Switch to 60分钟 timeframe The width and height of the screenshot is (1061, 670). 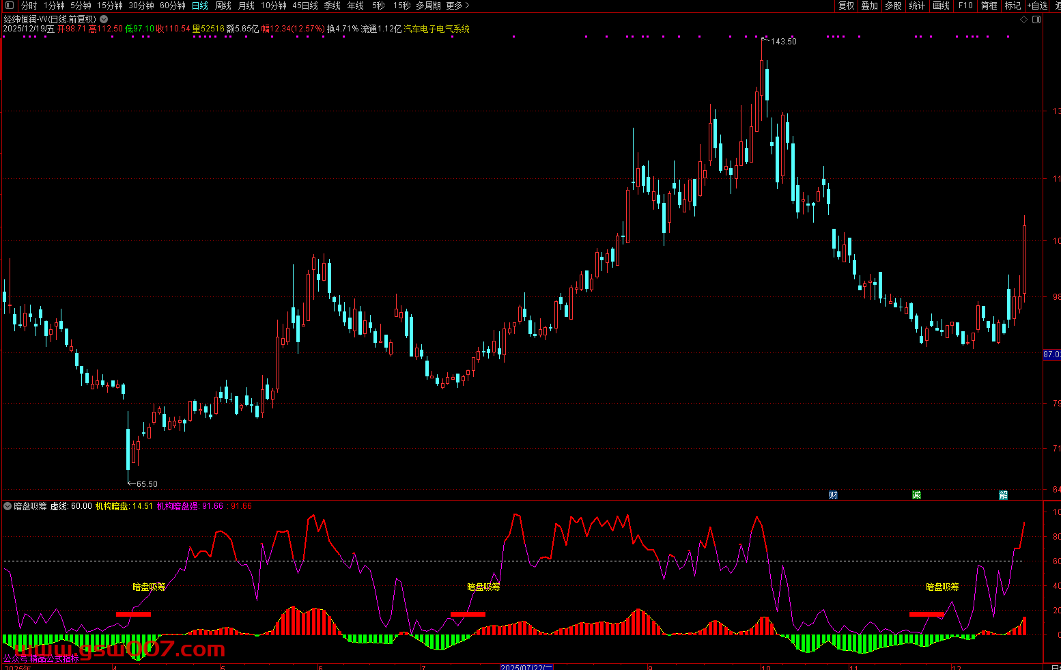[172, 5]
